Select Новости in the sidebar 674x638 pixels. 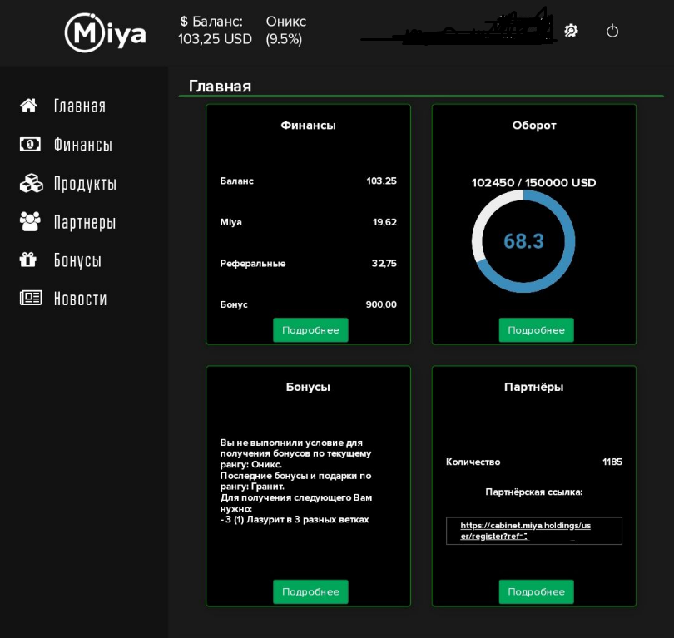(x=81, y=298)
